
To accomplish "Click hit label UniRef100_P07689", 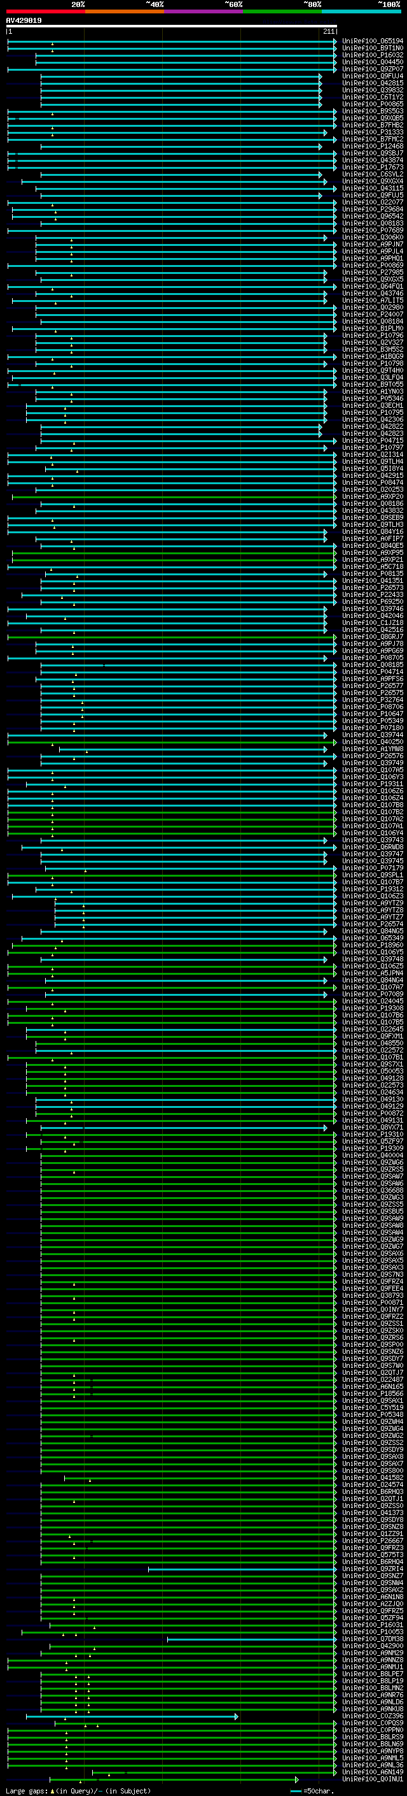I will 373,230.
